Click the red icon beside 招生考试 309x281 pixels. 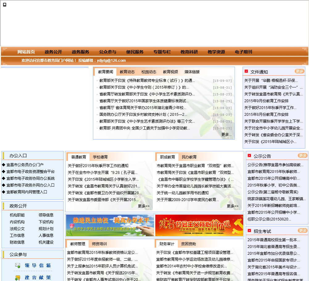pos(249,231)
